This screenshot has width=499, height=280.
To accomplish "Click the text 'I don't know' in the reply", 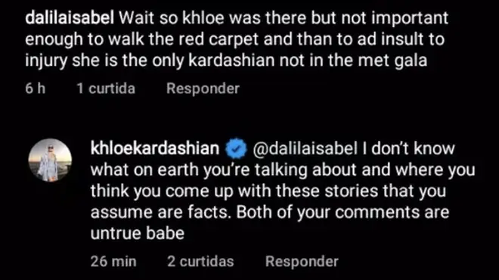I will click(408, 149).
